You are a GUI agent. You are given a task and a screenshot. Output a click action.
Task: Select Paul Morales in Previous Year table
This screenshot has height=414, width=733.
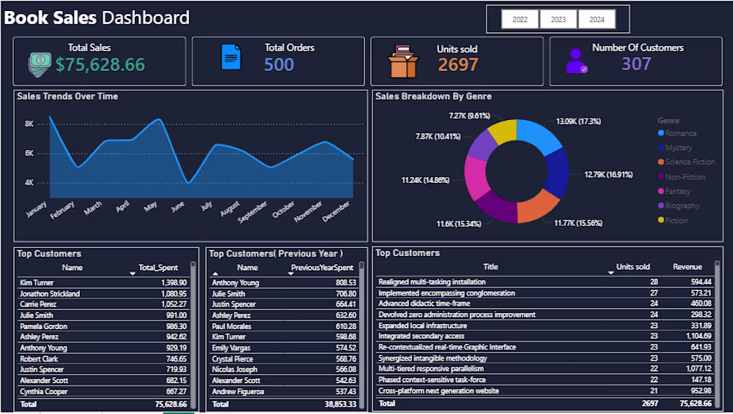[284, 326]
